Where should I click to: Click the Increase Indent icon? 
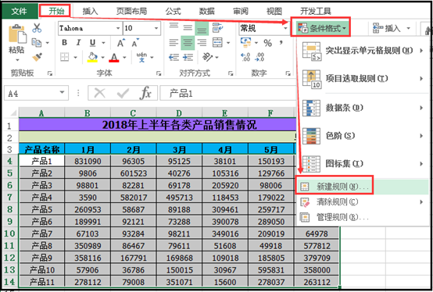pos(188,57)
